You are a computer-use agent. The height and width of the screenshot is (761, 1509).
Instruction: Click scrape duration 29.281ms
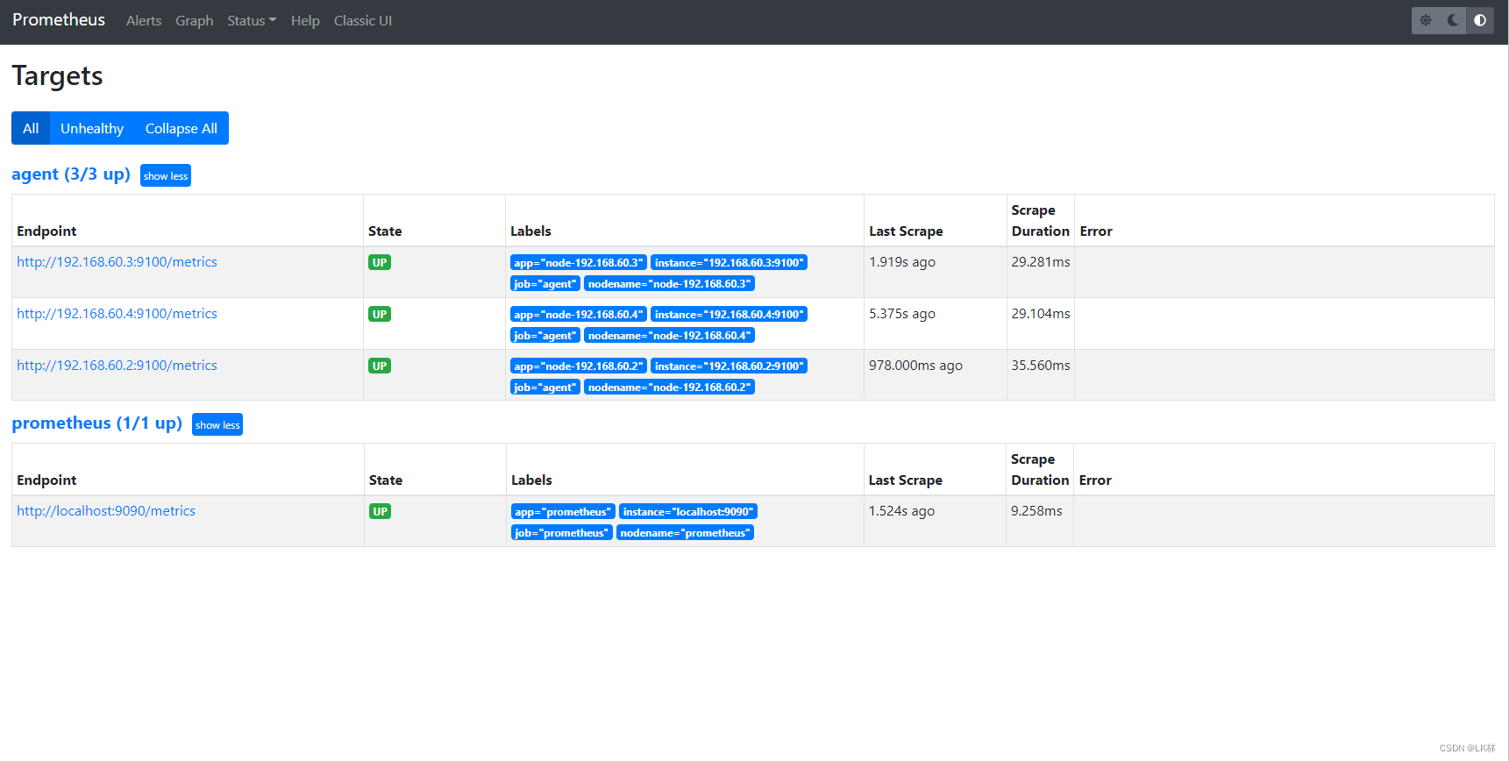click(x=1041, y=261)
